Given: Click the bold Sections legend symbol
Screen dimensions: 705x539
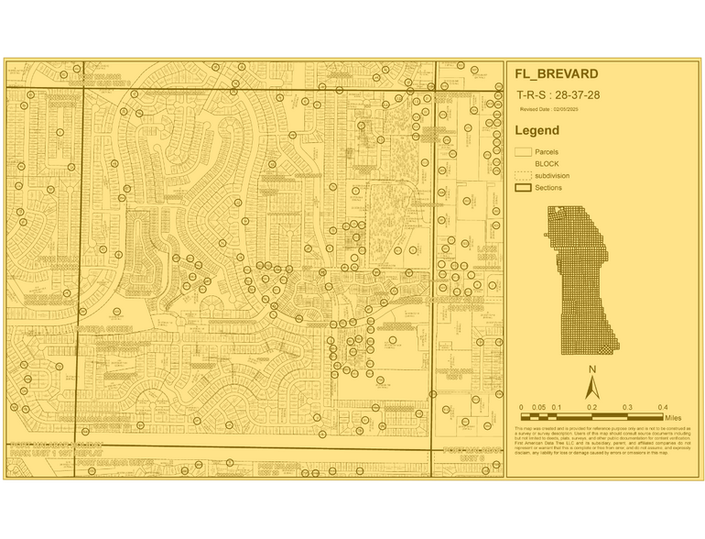Looking at the screenshot, I should pos(523,188).
